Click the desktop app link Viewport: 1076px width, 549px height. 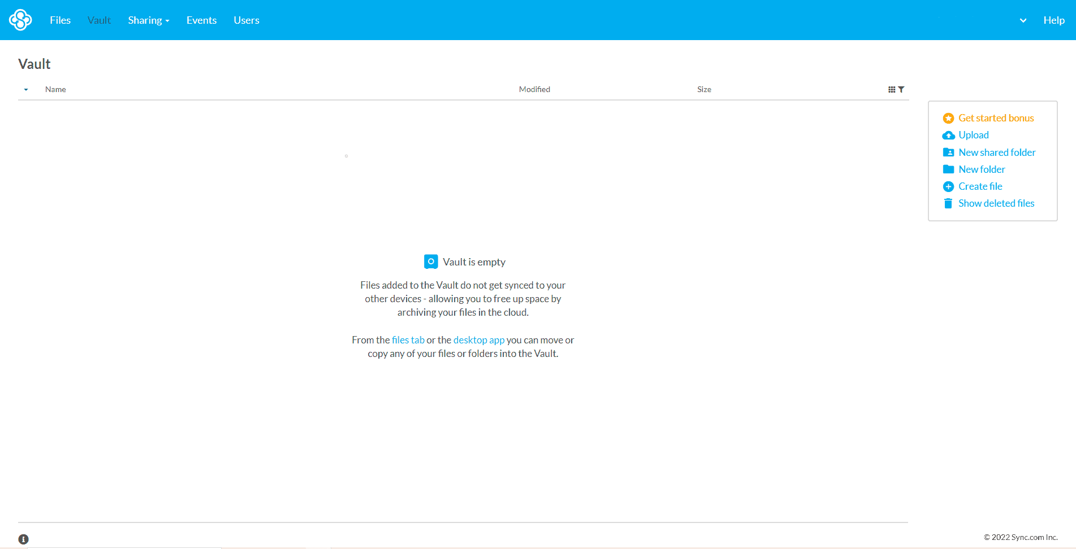click(x=479, y=339)
